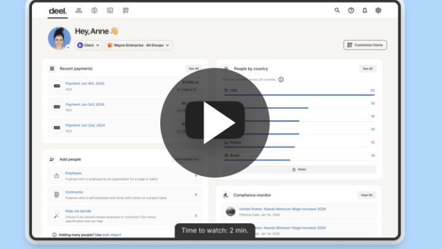442x249 pixels.
Task: Open the Help me decide link
Action: pyautogui.click(x=78, y=211)
